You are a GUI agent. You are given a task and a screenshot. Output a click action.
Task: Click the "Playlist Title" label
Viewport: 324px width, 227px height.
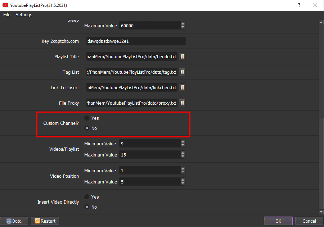tap(67, 57)
